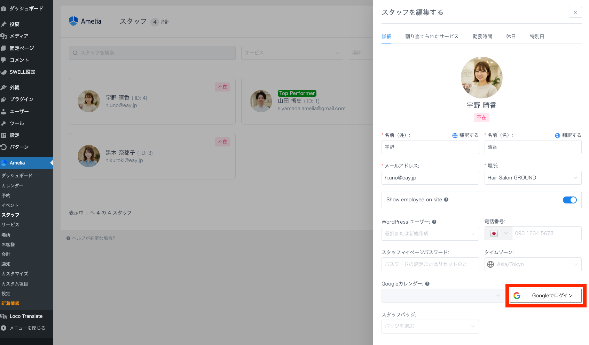This screenshot has height=345, width=589.
Task: Toggle Show employee on site switch
Action: point(570,200)
